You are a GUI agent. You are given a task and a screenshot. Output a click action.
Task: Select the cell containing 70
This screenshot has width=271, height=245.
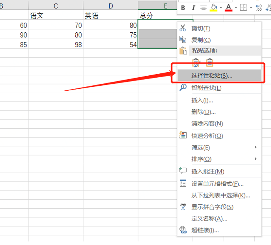(x=56, y=25)
